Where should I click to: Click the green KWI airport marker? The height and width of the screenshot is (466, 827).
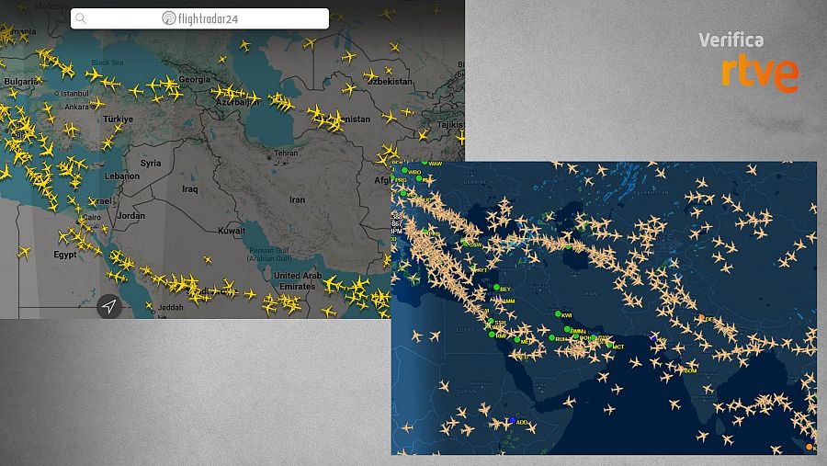pyautogui.click(x=558, y=314)
